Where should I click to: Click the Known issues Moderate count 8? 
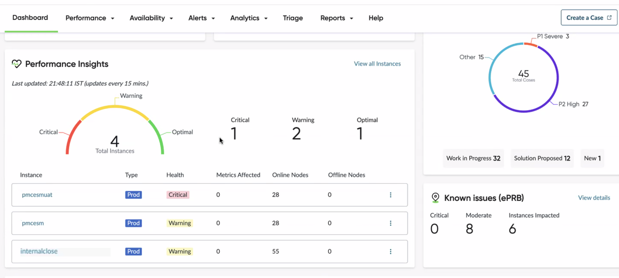(x=469, y=229)
